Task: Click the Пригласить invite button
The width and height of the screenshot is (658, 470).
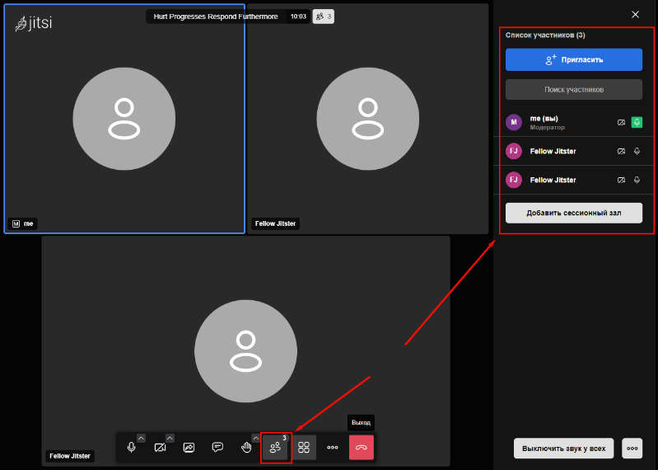Action: [x=574, y=59]
